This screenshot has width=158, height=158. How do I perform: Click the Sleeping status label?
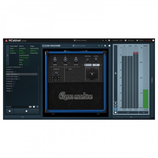click(148, 40)
